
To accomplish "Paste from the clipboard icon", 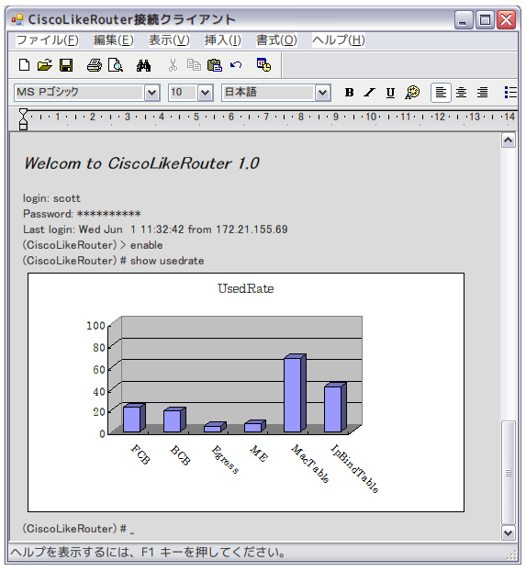I will (215, 65).
